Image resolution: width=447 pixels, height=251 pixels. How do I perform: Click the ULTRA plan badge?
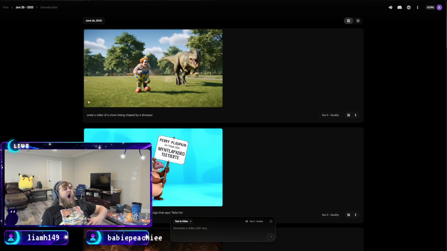pyautogui.click(x=430, y=7)
